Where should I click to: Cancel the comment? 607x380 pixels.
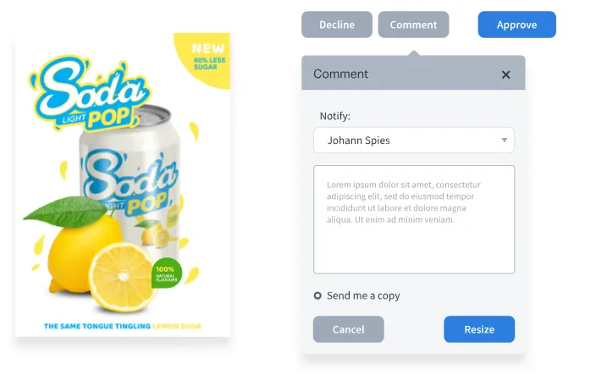pos(349,329)
